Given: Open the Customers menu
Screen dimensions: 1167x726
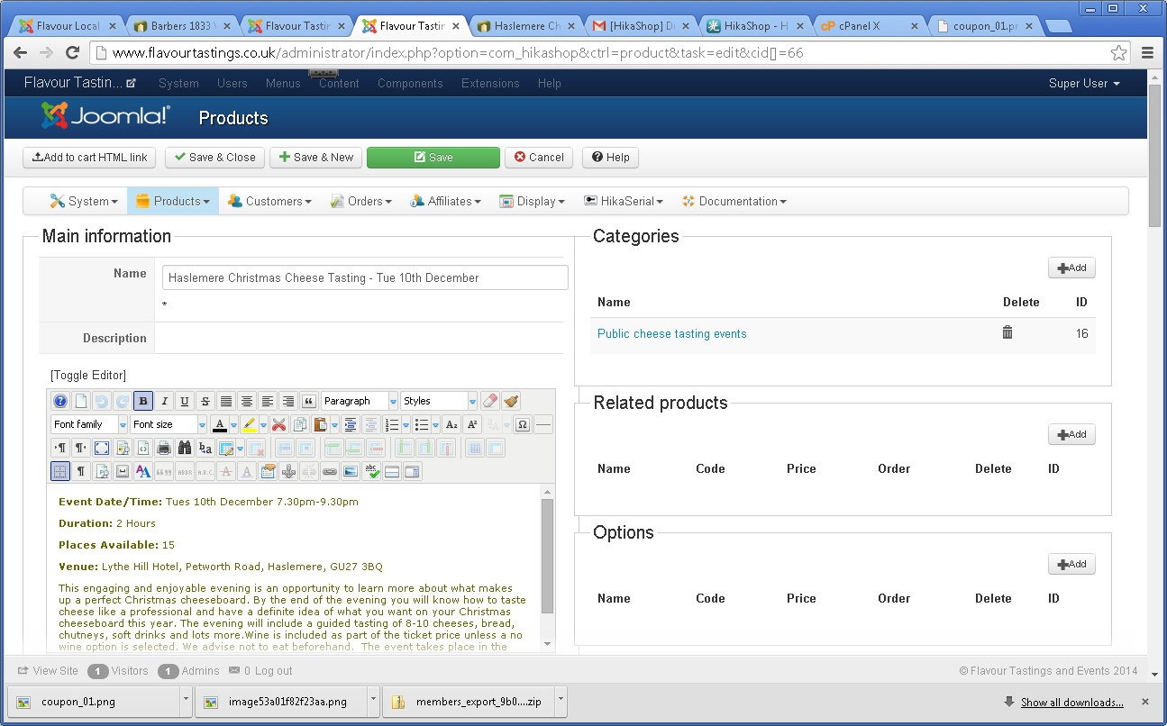Looking at the screenshot, I should tap(269, 201).
